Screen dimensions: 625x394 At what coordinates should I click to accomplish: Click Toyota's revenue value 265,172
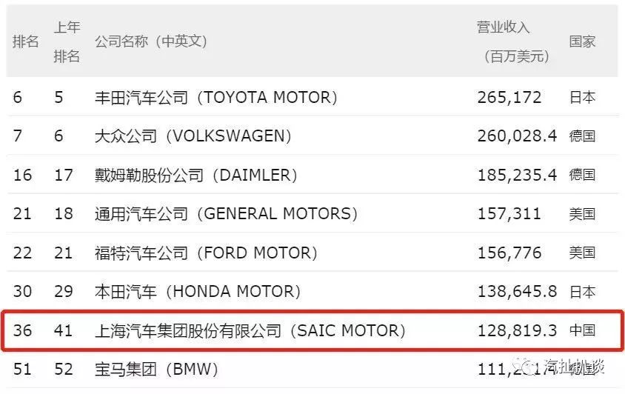click(x=509, y=98)
